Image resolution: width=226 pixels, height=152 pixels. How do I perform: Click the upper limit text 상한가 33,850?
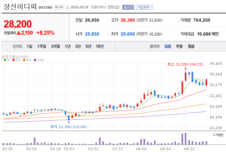tap(149, 20)
